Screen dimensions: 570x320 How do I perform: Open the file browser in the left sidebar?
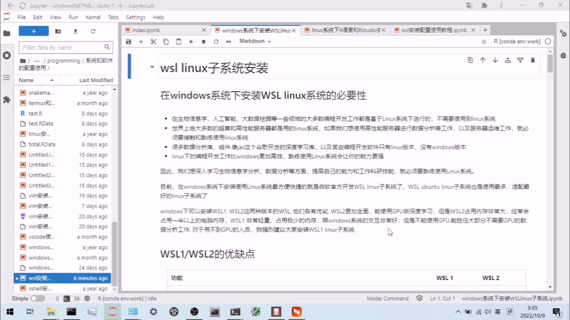(x=7, y=33)
